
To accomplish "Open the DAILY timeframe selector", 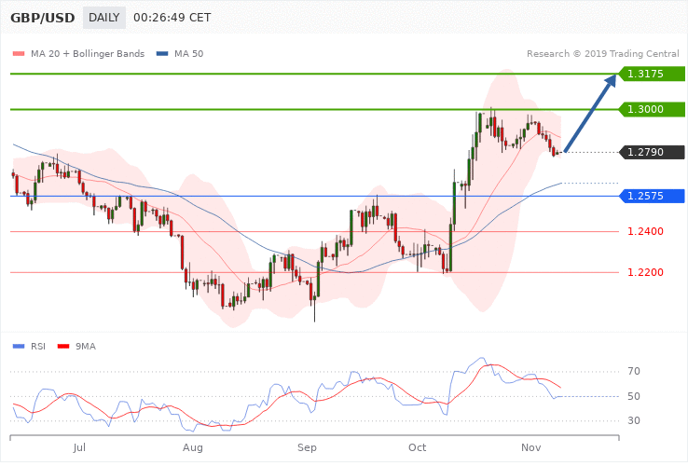I will coord(103,18).
